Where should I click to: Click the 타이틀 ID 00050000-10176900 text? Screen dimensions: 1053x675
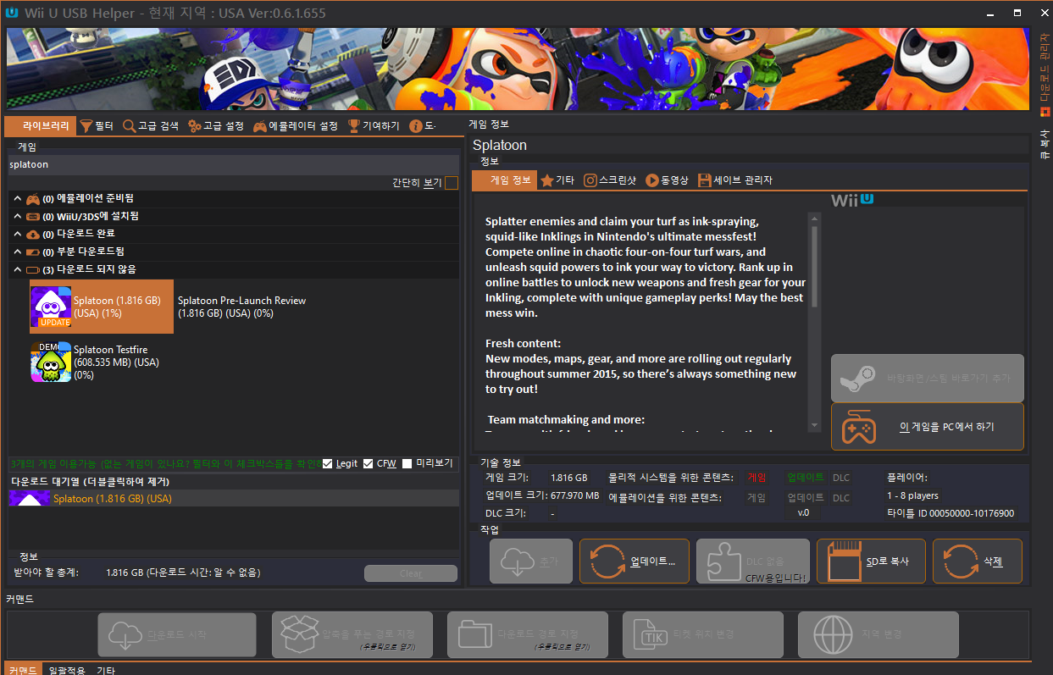[x=950, y=513]
